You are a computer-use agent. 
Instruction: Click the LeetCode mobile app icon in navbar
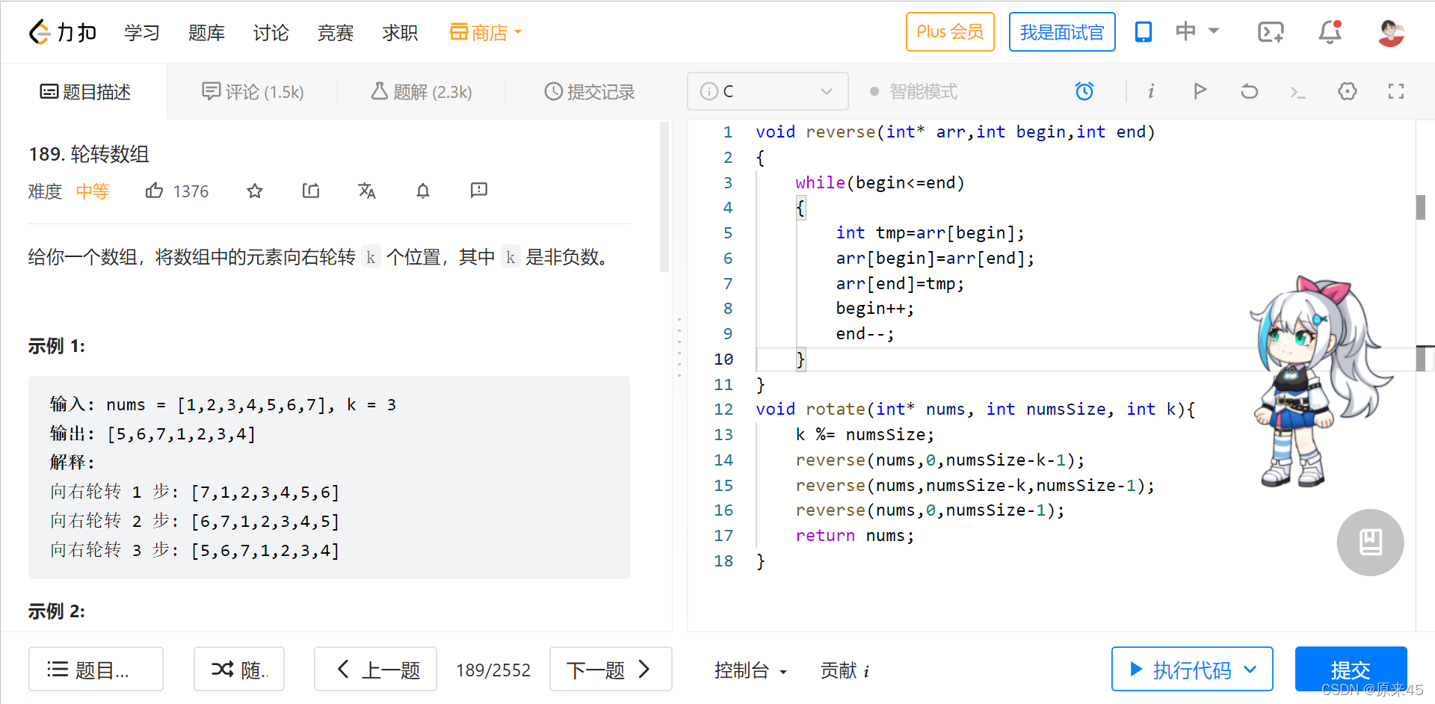tap(1143, 31)
